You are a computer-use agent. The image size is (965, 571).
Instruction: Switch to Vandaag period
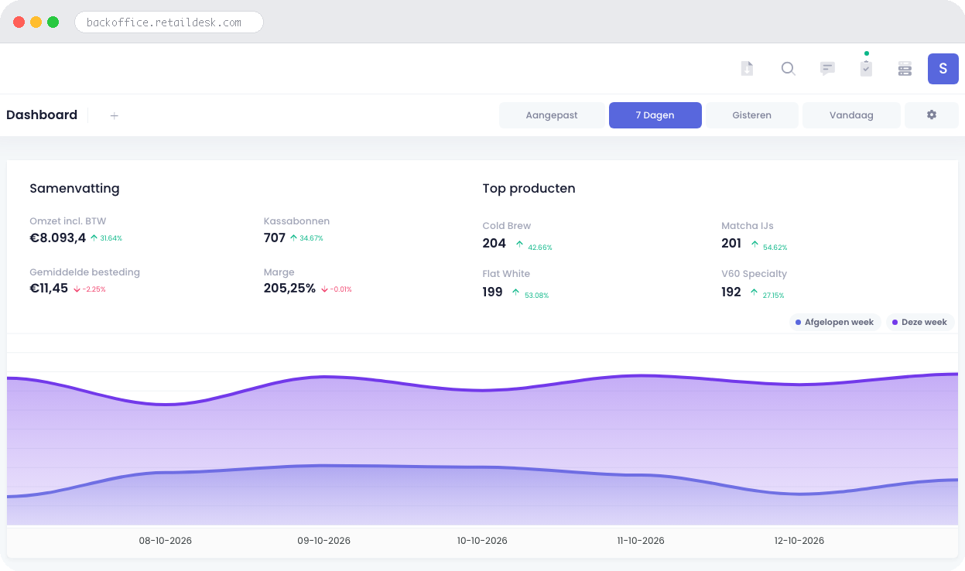point(851,115)
